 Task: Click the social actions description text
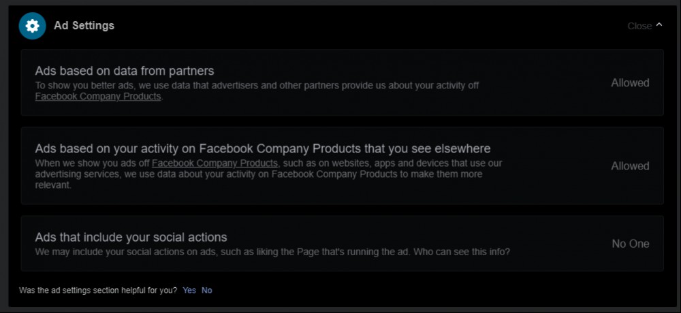point(272,252)
